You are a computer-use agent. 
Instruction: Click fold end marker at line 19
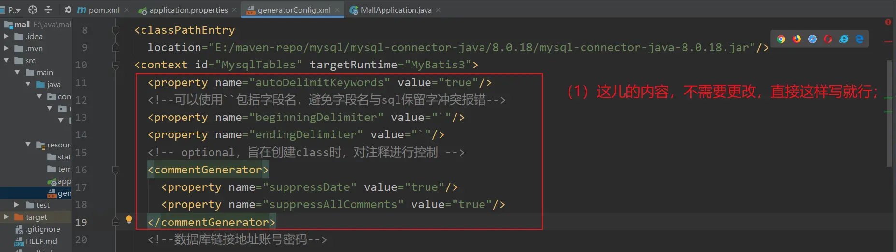click(x=115, y=222)
